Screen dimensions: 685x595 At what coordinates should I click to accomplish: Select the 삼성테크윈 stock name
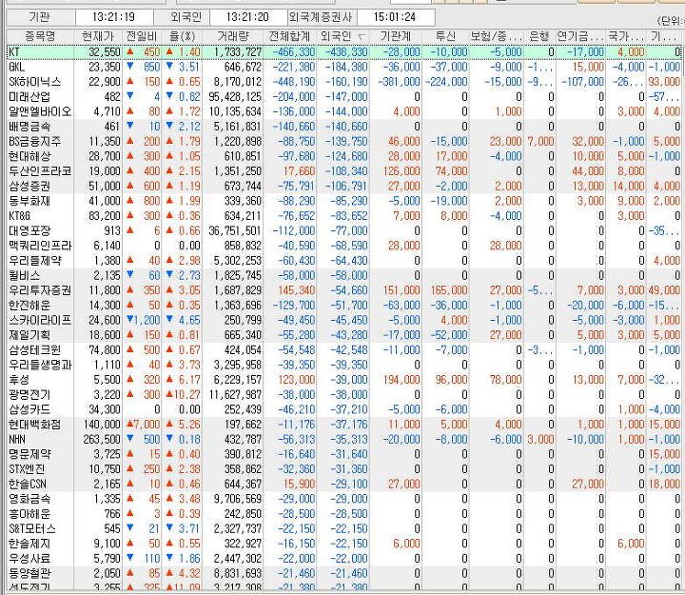(x=35, y=349)
